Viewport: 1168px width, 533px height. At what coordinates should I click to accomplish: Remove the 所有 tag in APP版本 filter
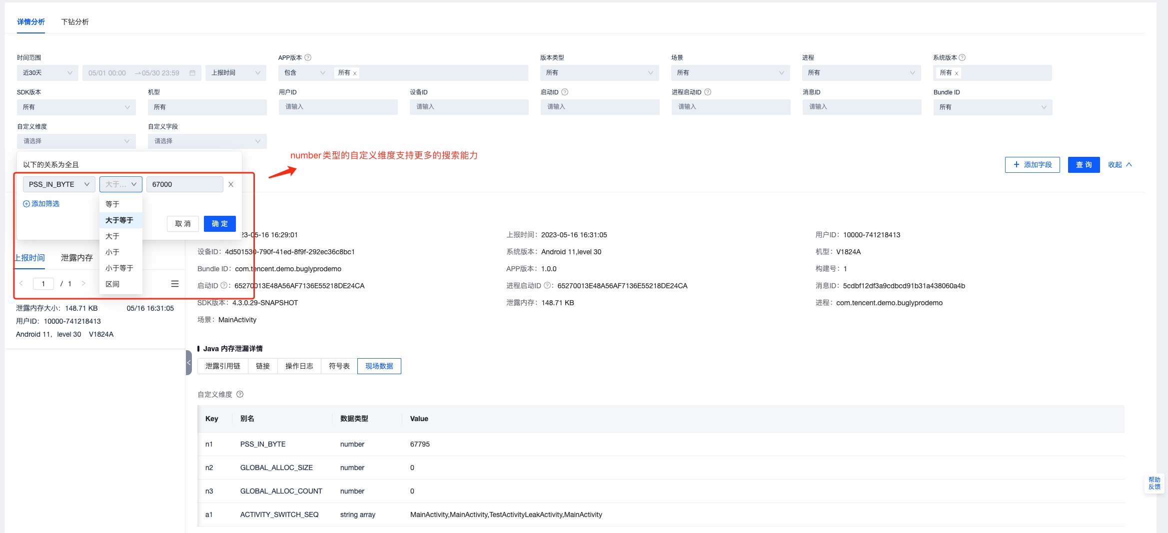coord(355,73)
